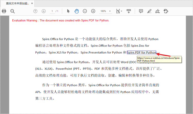The height and width of the screenshot is (114, 193).
Task: Click text '高效的文档处理功能'
Action: click(51, 75)
